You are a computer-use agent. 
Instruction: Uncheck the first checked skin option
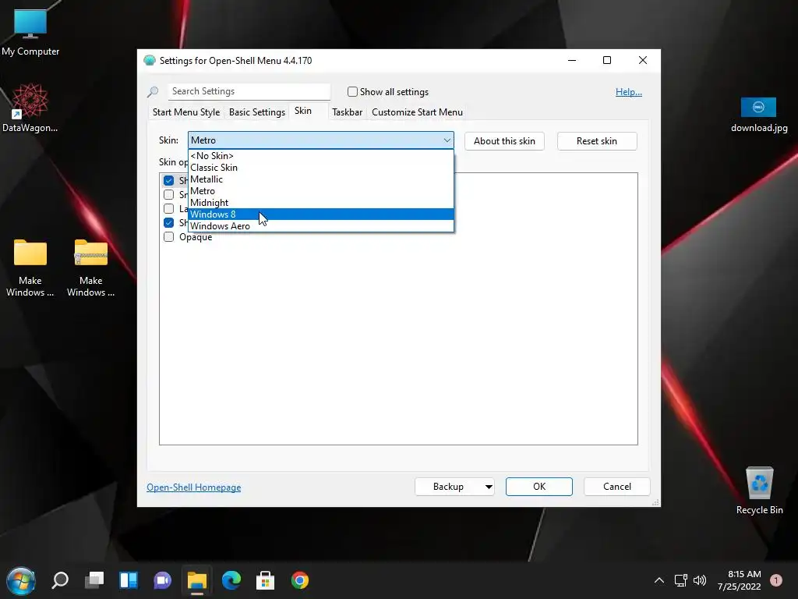coord(168,180)
